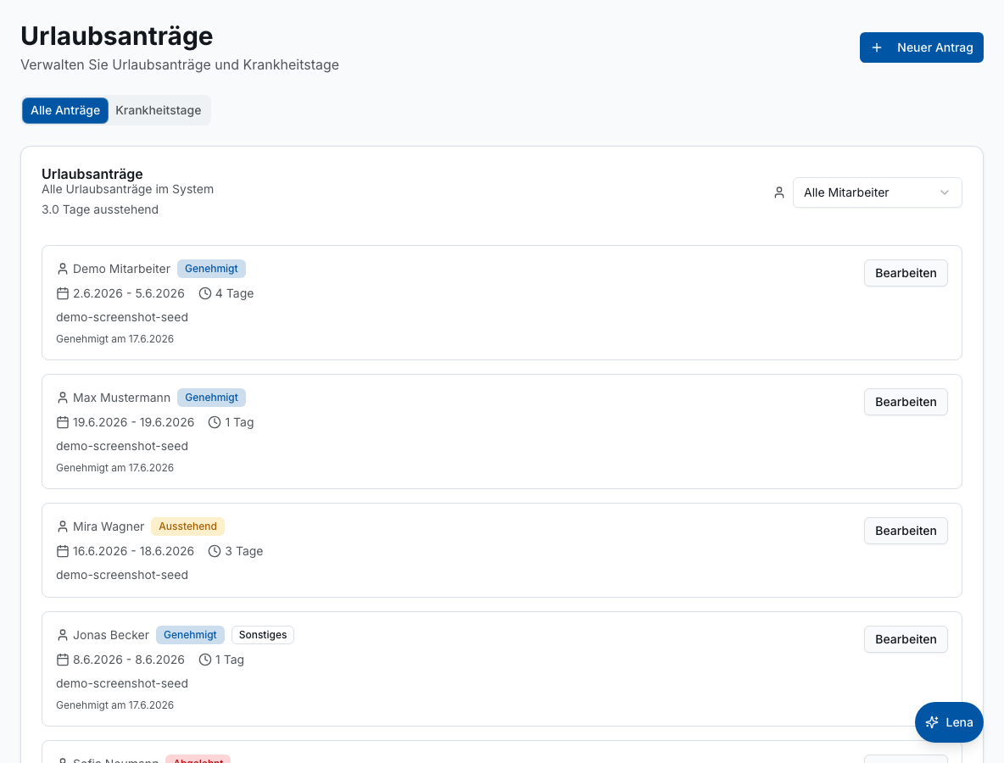Click the Alle Urlaubsanträge im System subtitle
Image resolution: width=1004 pixels, height=763 pixels.
127,189
